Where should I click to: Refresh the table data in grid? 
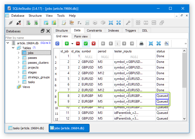[57, 43]
